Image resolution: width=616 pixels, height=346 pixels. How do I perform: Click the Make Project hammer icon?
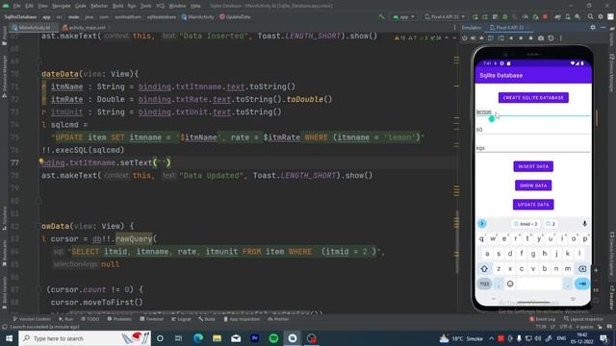pos(381,17)
